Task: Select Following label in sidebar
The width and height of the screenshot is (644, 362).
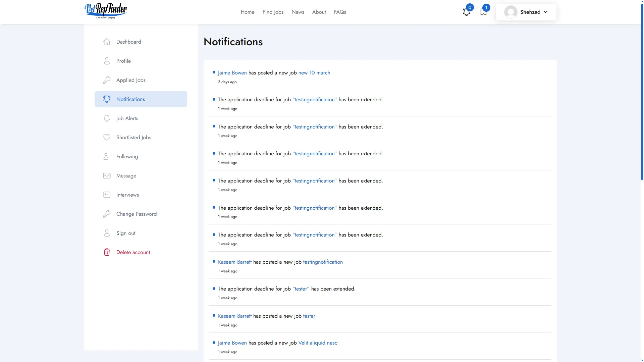Action: [127, 157]
